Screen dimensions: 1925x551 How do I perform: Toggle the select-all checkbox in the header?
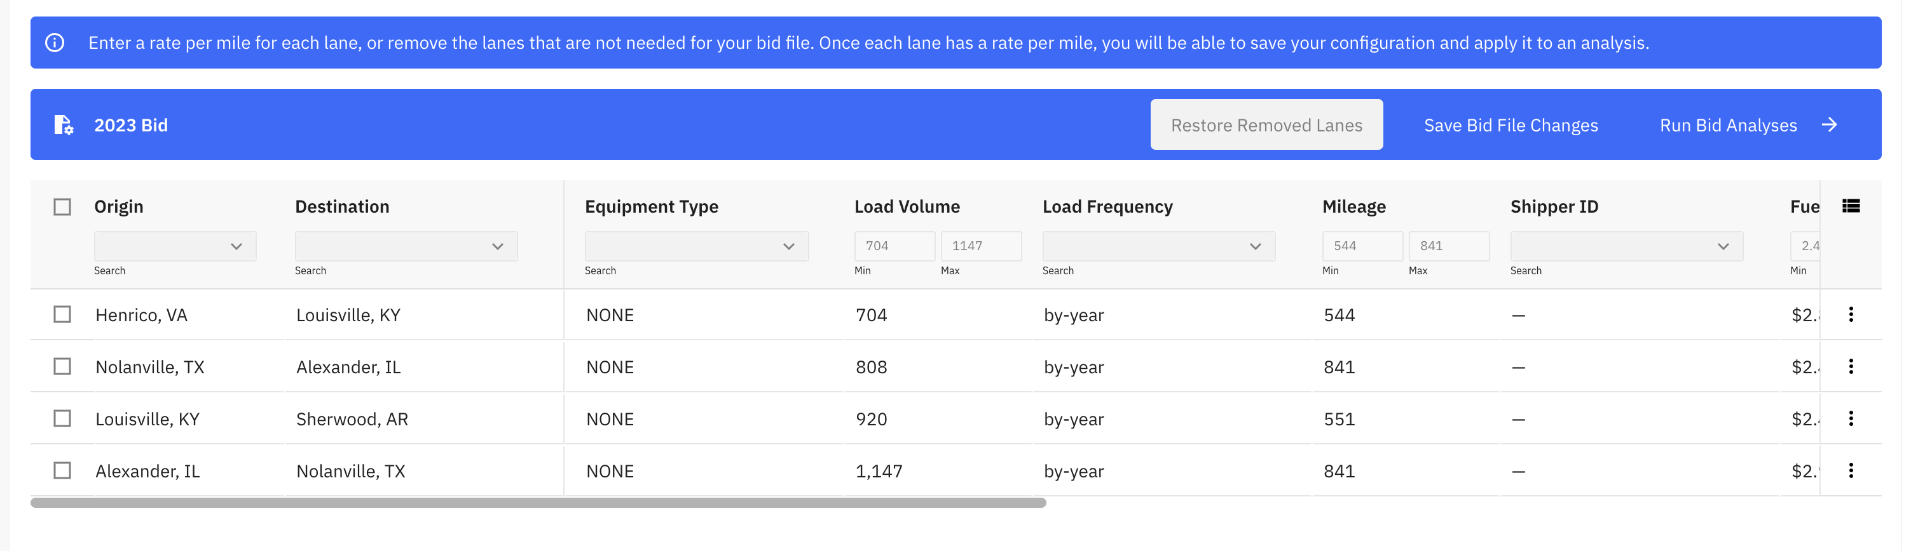pos(62,207)
